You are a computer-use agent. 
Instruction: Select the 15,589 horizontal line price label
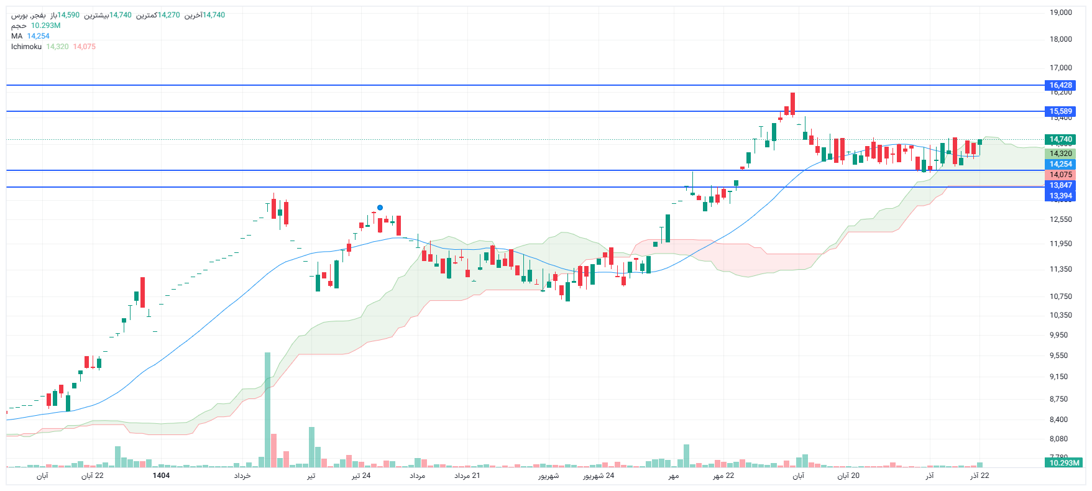[1060, 111]
